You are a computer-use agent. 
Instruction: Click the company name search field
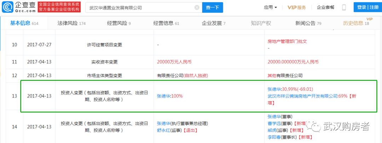point(144,7)
